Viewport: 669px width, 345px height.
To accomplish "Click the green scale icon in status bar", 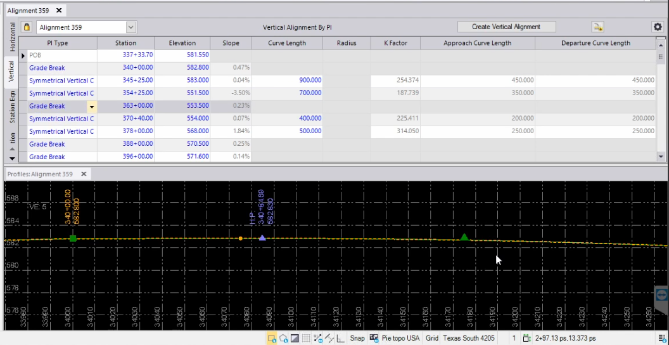I will [526, 338].
